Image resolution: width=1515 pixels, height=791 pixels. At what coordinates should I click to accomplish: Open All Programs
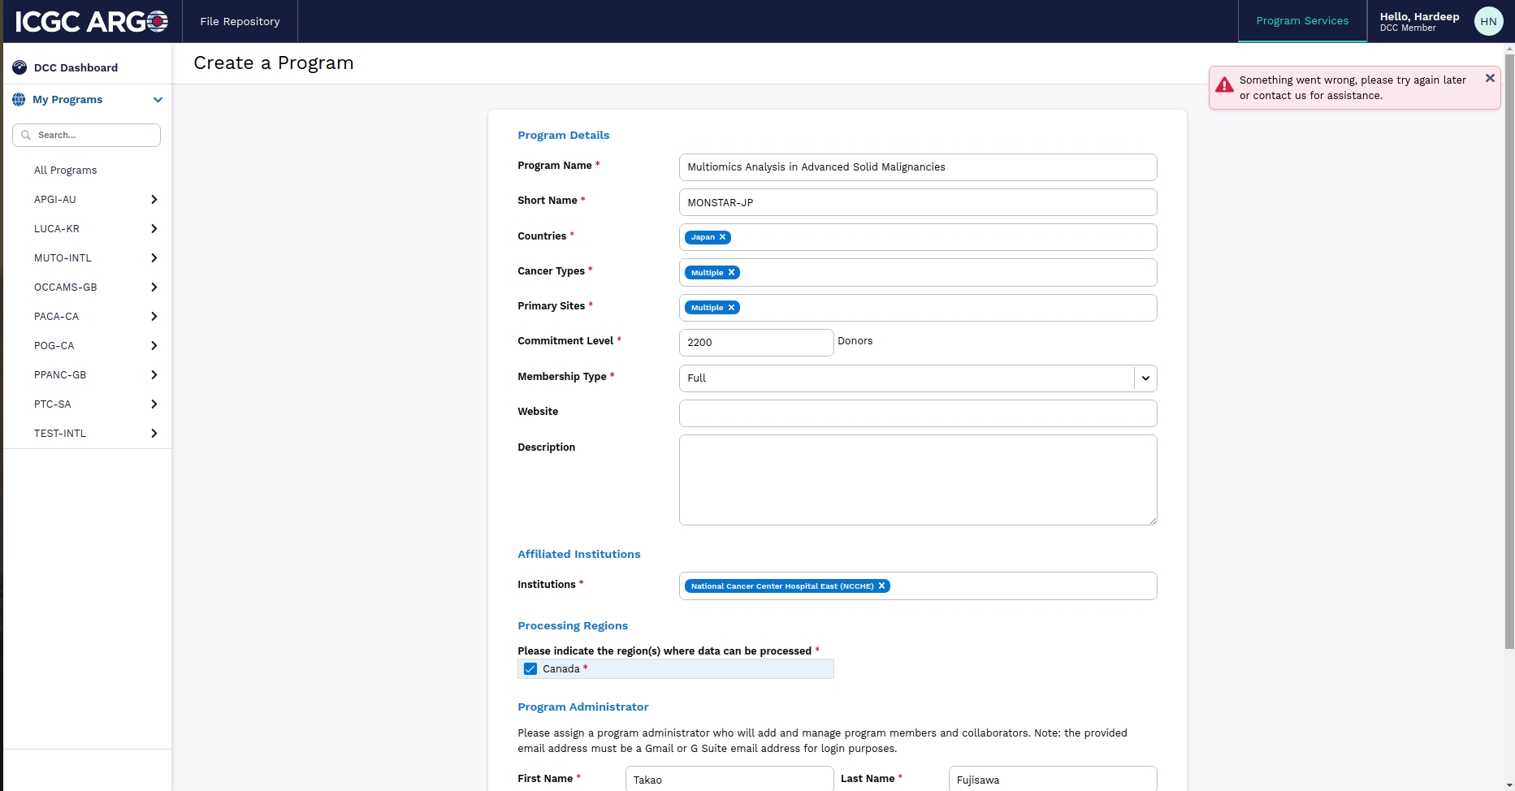coord(65,170)
